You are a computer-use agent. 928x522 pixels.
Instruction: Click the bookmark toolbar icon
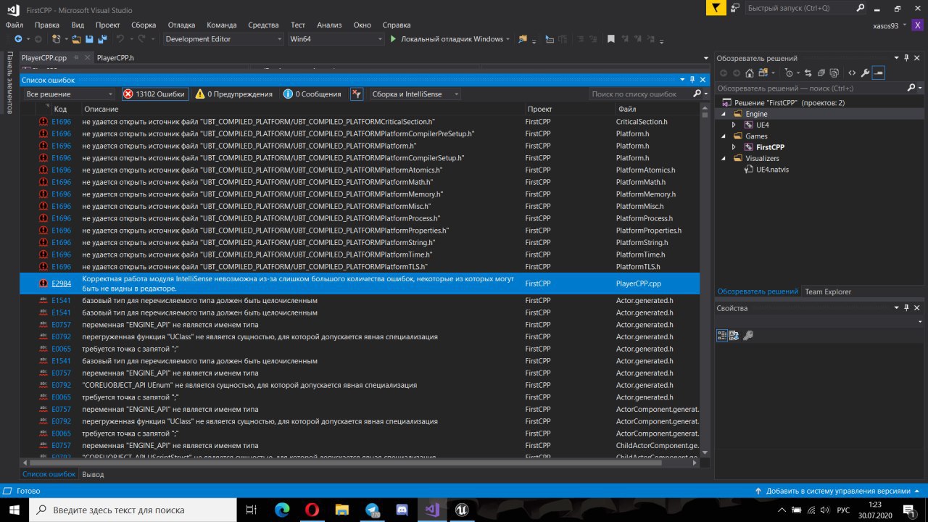(611, 39)
